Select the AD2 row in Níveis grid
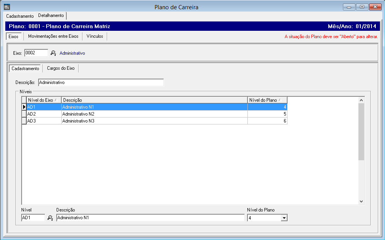Screen dimensions: 385x240 (42, 114)
